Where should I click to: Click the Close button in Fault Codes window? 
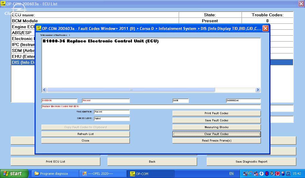85,141
